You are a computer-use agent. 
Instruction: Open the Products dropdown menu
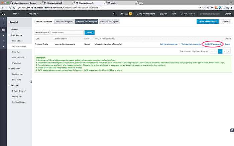(x=33, y=14)
